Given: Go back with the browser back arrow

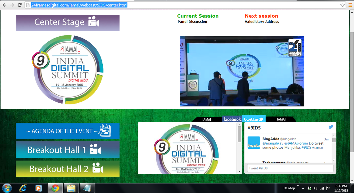Looking at the screenshot, I should click(x=4, y=5).
